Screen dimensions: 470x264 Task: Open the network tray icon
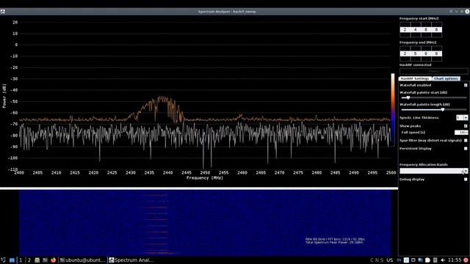point(421,260)
